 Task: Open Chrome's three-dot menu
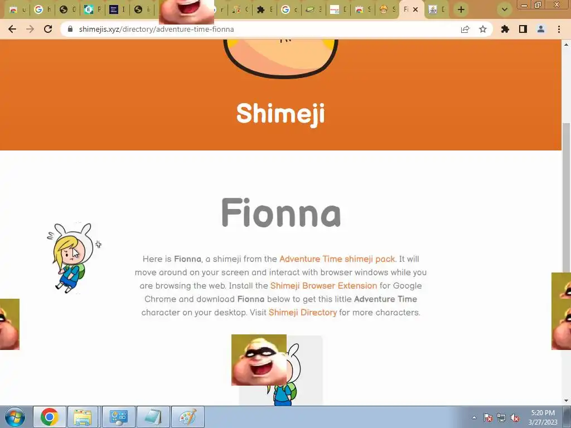point(559,29)
